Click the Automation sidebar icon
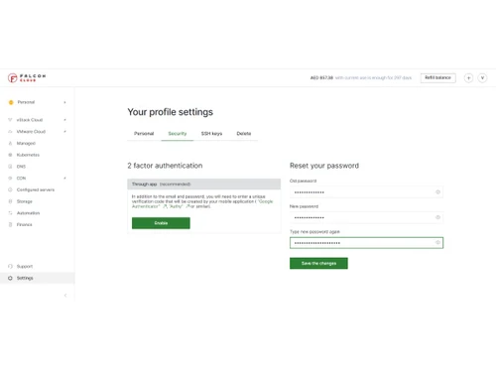Viewport: 496px width, 372px height. tap(10, 213)
